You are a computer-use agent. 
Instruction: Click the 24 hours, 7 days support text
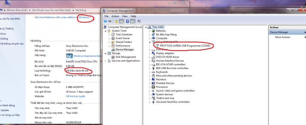tap(79, 92)
